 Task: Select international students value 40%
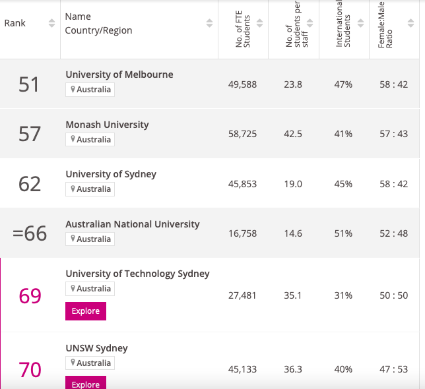click(343, 369)
